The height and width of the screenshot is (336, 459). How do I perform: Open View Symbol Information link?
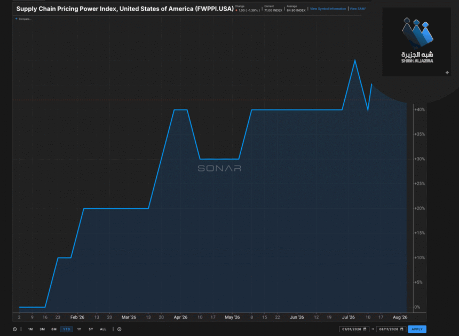(328, 9)
